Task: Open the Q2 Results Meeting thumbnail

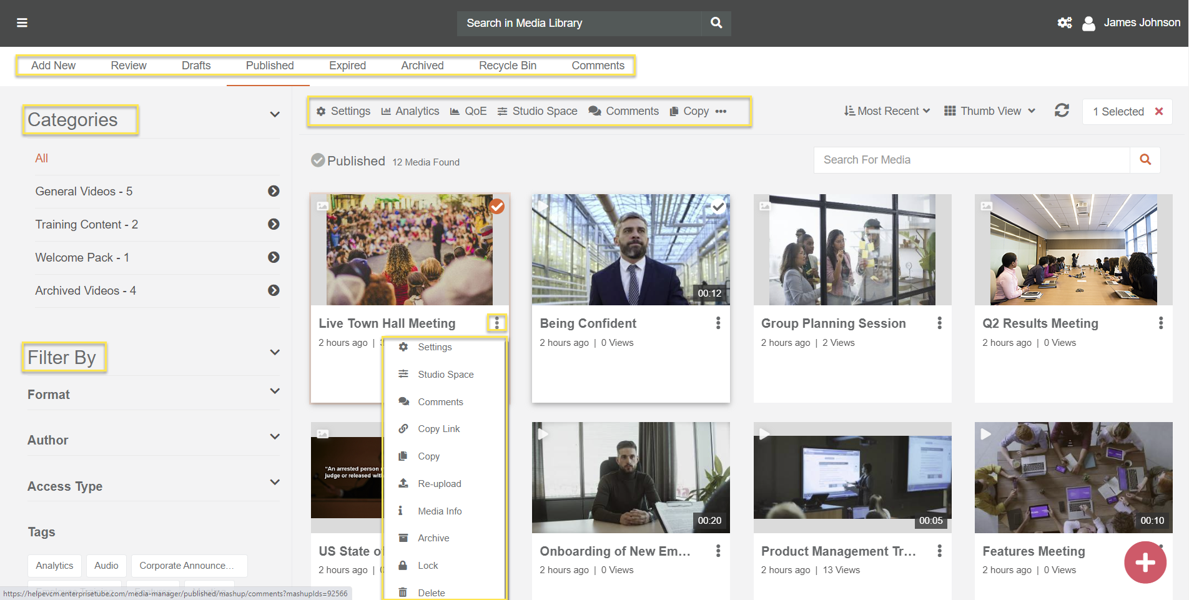Action: point(1073,250)
